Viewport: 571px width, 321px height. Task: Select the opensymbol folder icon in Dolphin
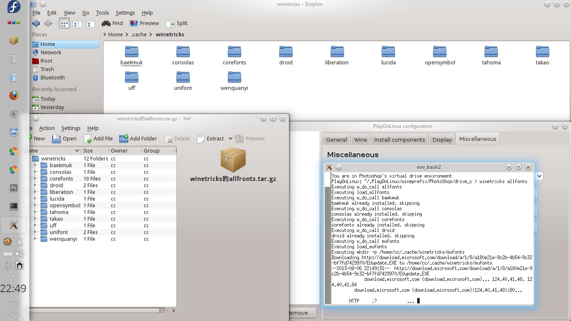coord(440,52)
